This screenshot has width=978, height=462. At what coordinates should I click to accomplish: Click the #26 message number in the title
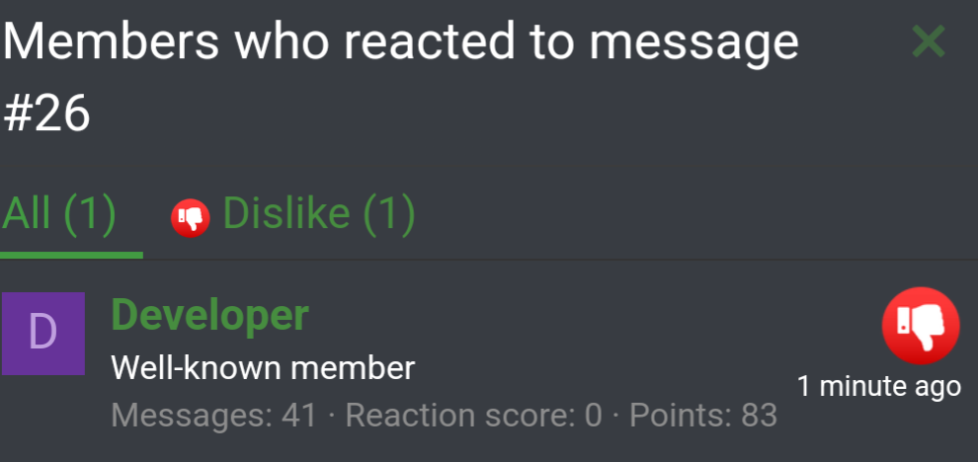pyautogui.click(x=46, y=115)
